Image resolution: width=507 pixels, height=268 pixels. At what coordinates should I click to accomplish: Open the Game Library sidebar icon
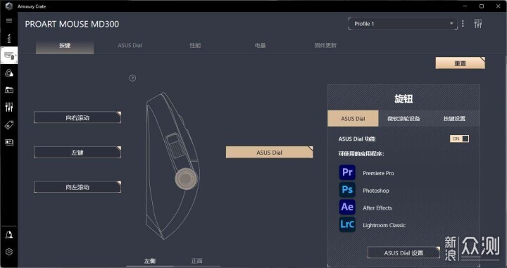coord(9,90)
